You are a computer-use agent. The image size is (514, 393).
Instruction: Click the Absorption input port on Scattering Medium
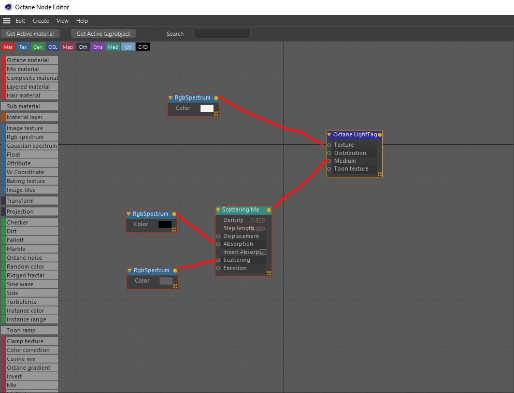tap(218, 244)
